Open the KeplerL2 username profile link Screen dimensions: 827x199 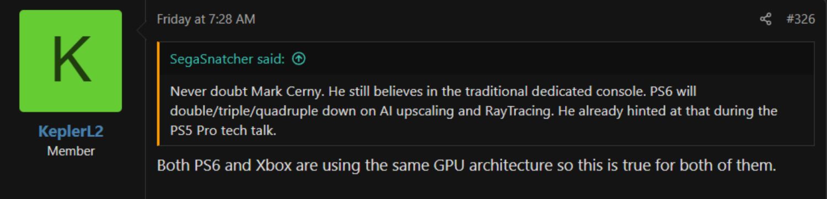point(71,132)
